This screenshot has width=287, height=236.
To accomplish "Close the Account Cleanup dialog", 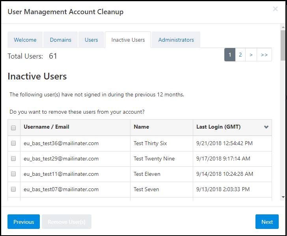I will [x=275, y=9].
